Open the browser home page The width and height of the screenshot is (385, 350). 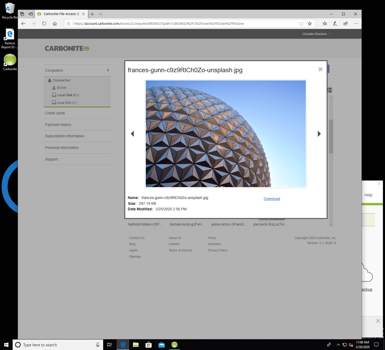point(55,23)
